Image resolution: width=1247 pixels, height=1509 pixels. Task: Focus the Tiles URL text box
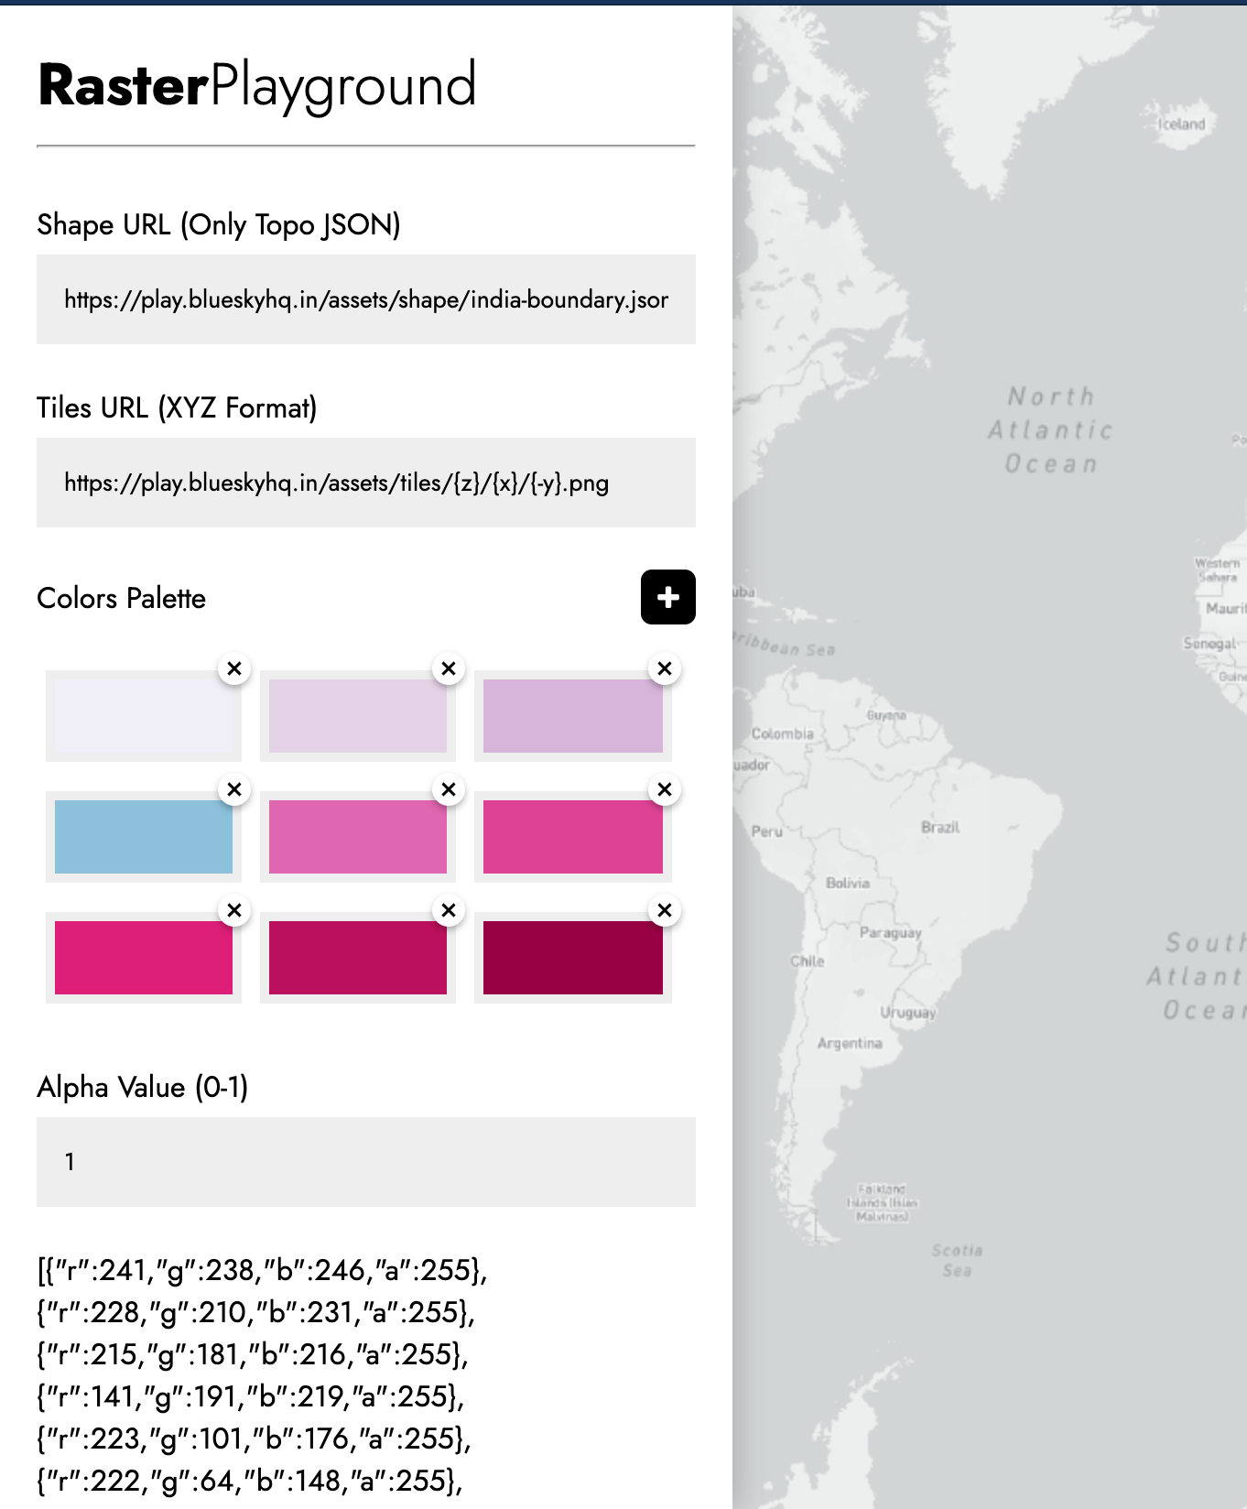pyautogui.click(x=366, y=483)
